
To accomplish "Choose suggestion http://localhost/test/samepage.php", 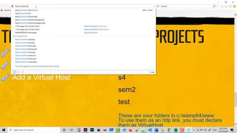I will click(30, 20).
